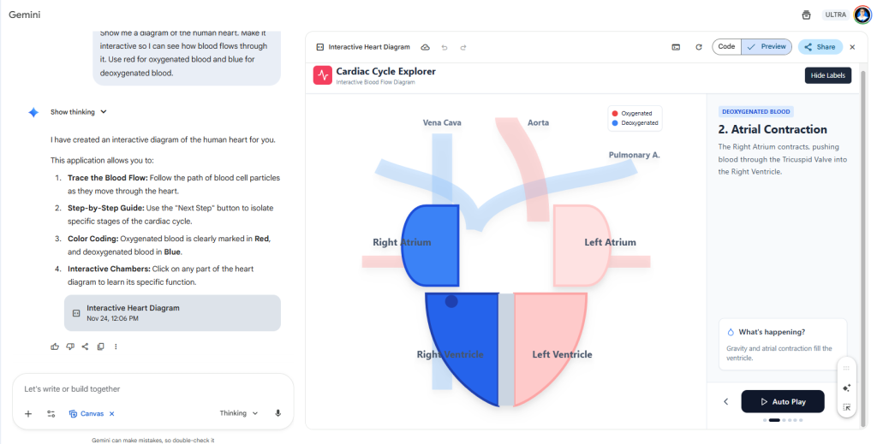Open the console icon in the canvas toolbar

(676, 47)
